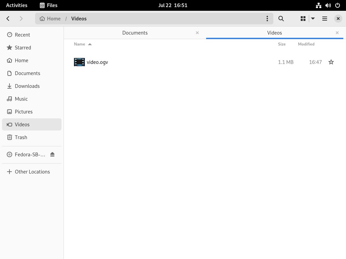Select the video.ogv thumbnail icon
Screen dimensions: 346x259
[x=79, y=62]
